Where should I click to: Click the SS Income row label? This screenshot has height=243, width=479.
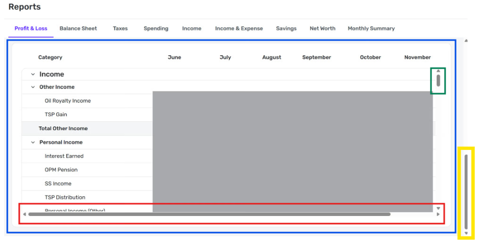pos(58,184)
